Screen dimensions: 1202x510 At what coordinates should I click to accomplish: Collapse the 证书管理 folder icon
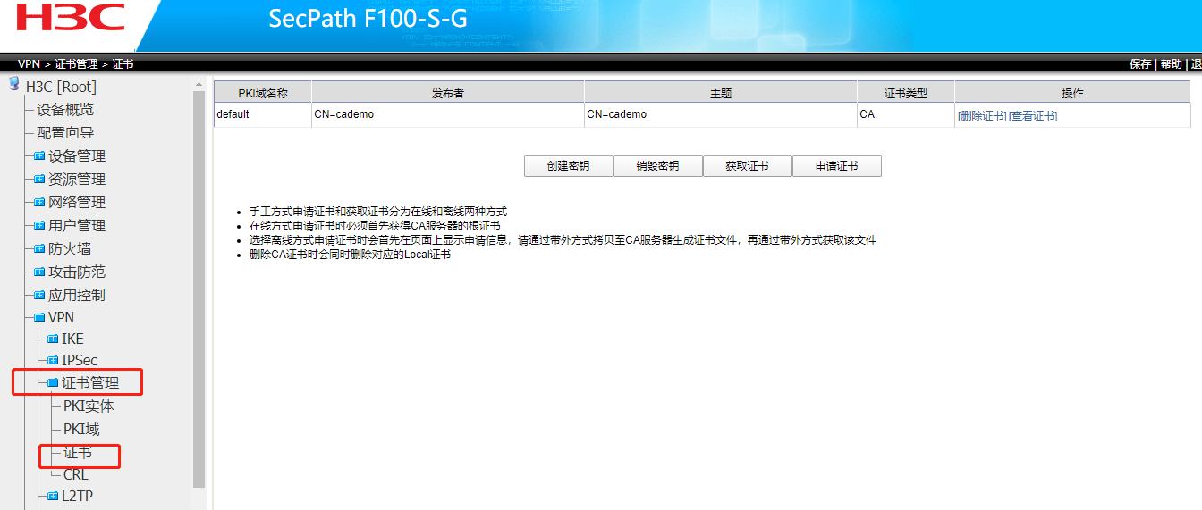[52, 382]
